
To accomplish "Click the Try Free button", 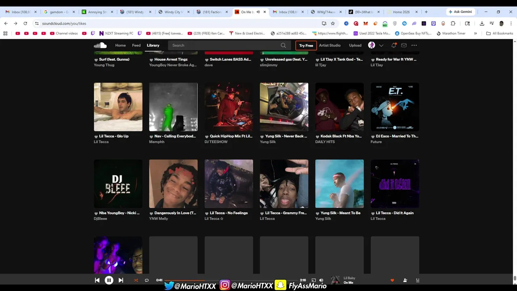I will pyautogui.click(x=306, y=45).
